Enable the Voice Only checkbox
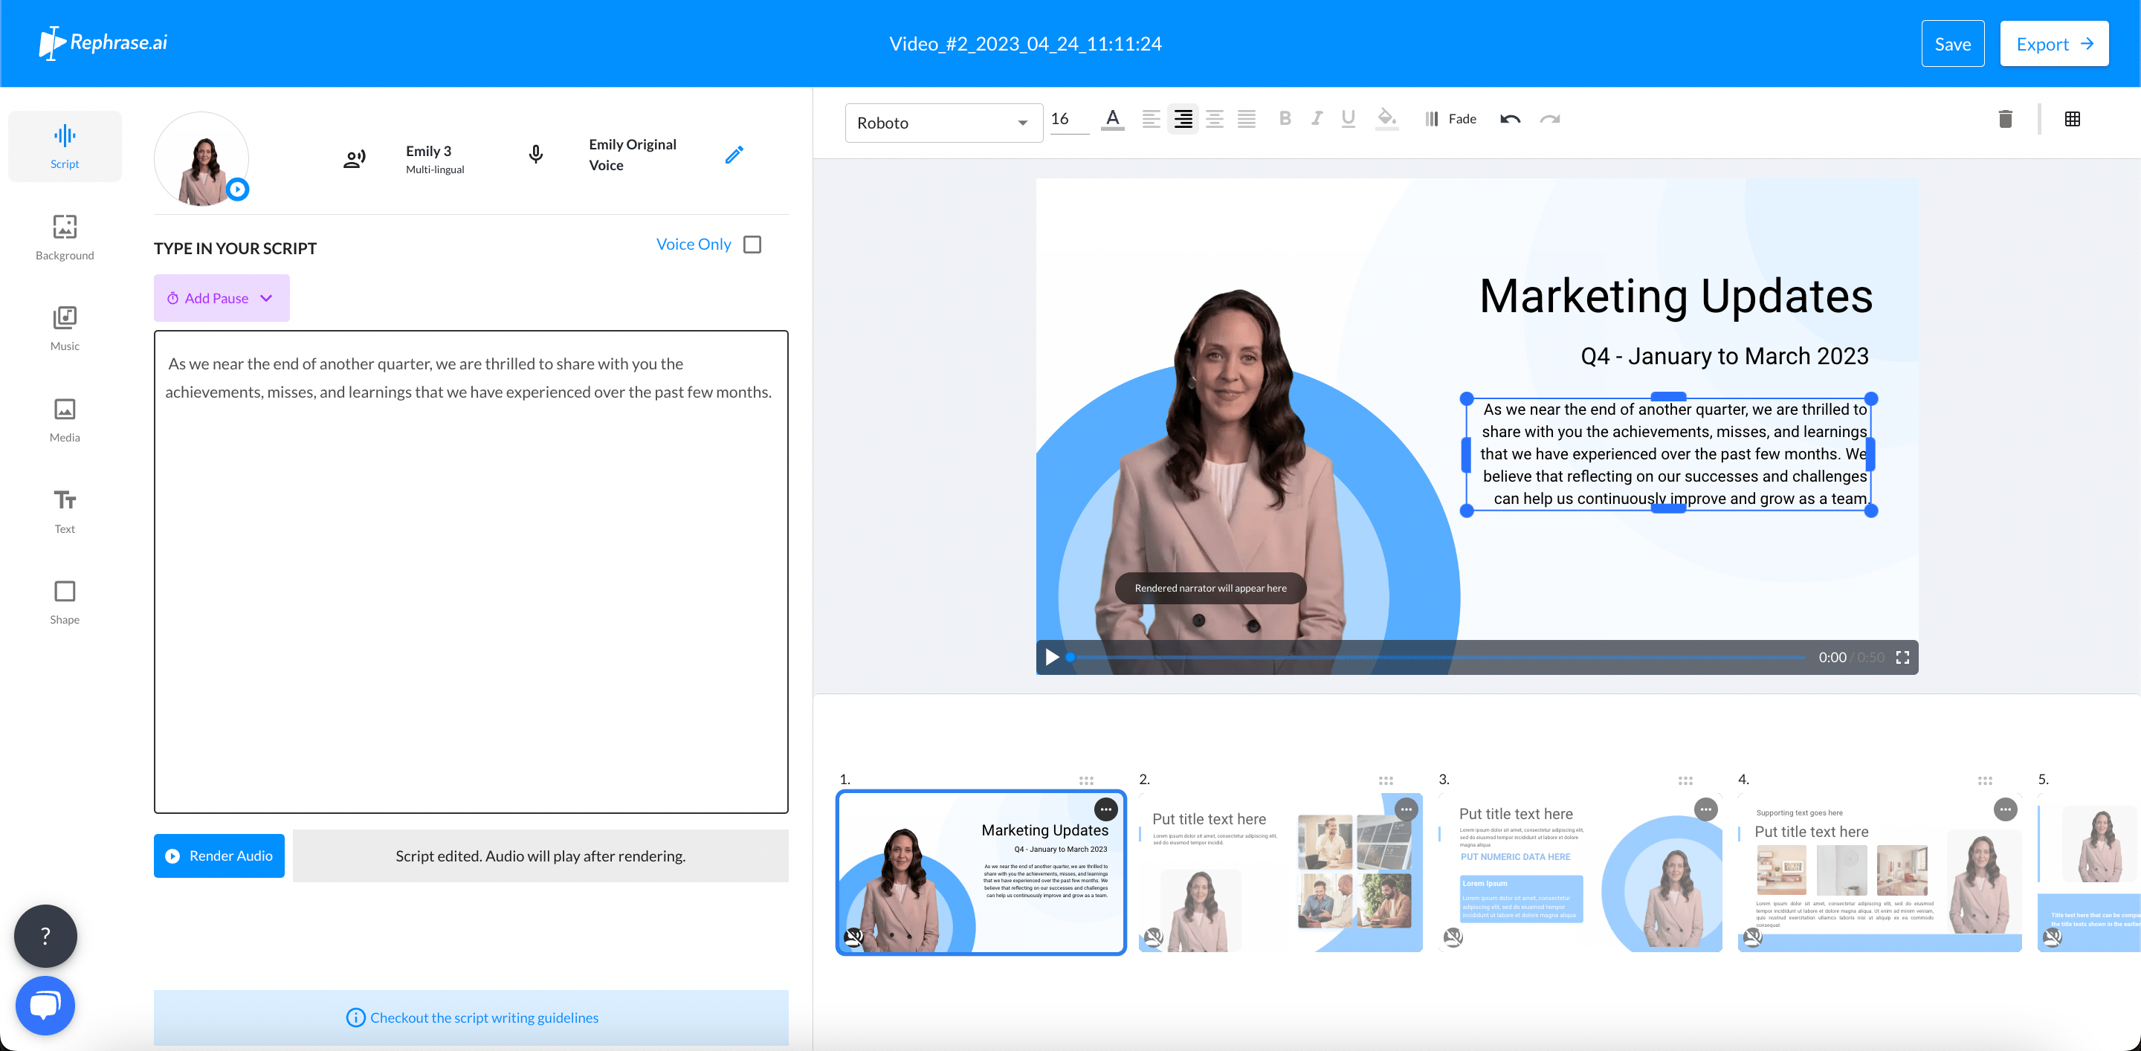This screenshot has height=1051, width=2141. [752, 245]
